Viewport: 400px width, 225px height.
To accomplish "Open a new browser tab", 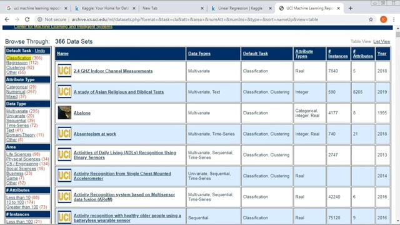I will 351,8.
